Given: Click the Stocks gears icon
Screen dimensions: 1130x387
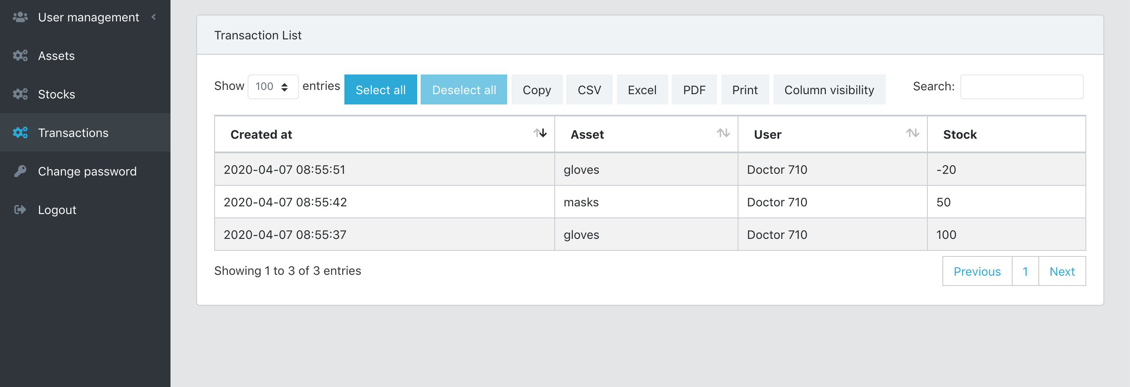Looking at the screenshot, I should (20, 94).
